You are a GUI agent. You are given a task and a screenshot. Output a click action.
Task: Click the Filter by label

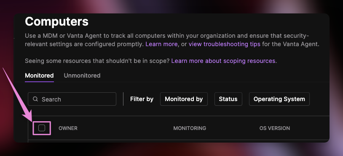(142, 99)
